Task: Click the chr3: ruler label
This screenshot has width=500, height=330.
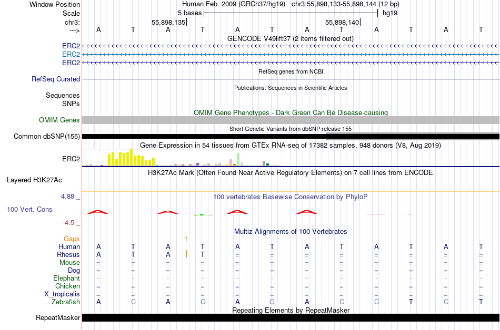Action: (x=72, y=22)
